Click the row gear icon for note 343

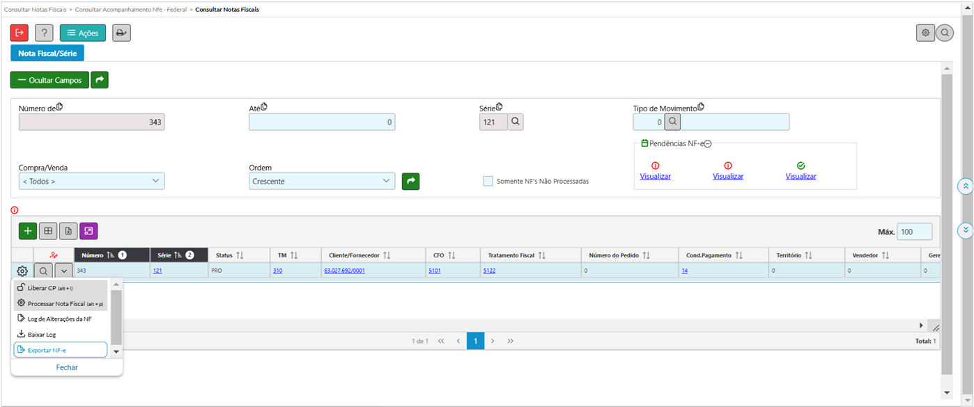22,271
